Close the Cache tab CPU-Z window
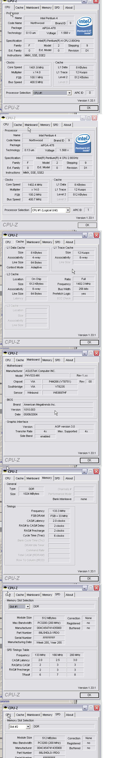This screenshot has height=758, width=116. [x=96, y=235]
